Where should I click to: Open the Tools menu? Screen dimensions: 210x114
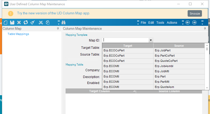tap(160, 23)
